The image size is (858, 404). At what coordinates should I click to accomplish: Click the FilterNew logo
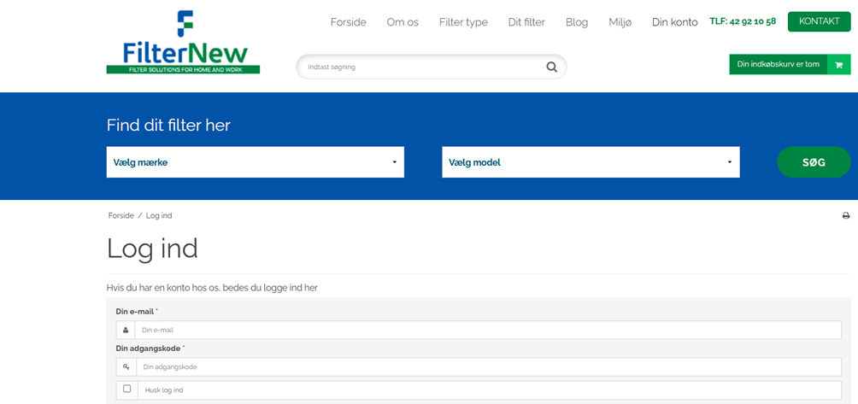pos(183,43)
